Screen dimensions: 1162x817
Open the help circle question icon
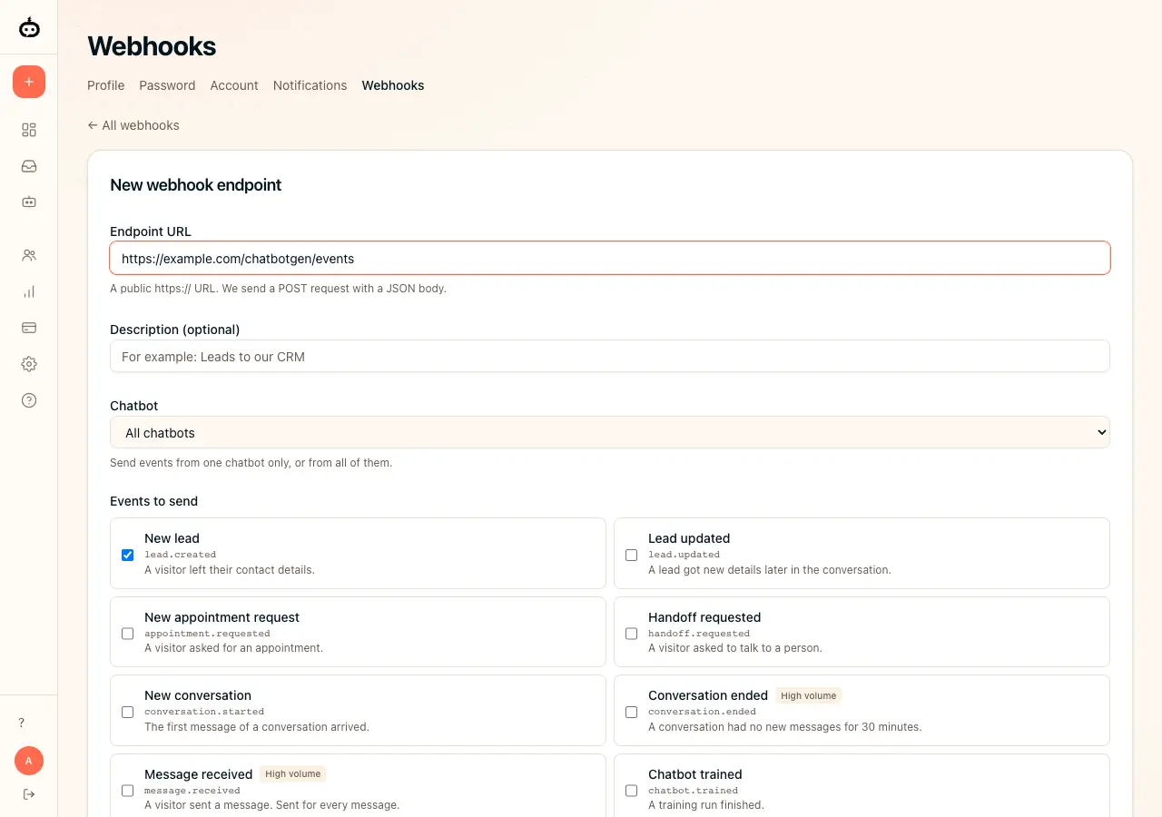click(29, 400)
